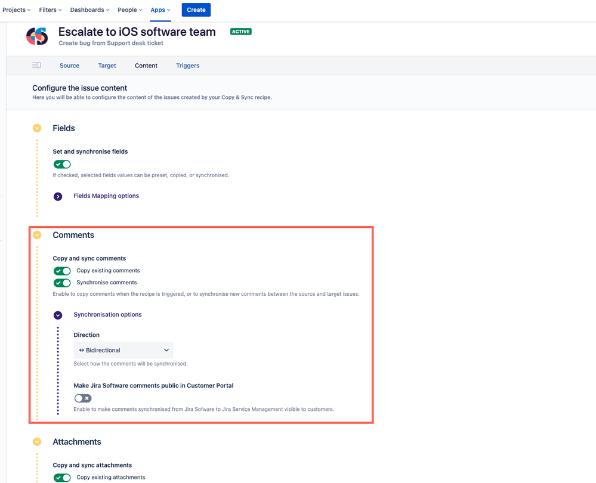Open the People menu
This screenshot has height=483, width=596.
pyautogui.click(x=130, y=10)
